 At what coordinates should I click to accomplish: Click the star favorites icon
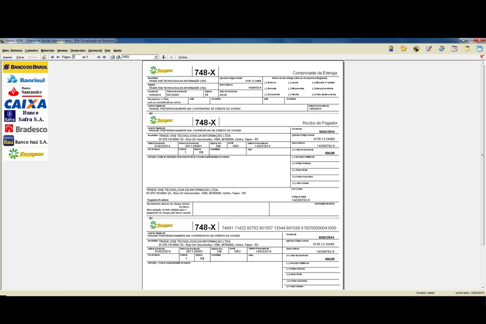click(404, 49)
